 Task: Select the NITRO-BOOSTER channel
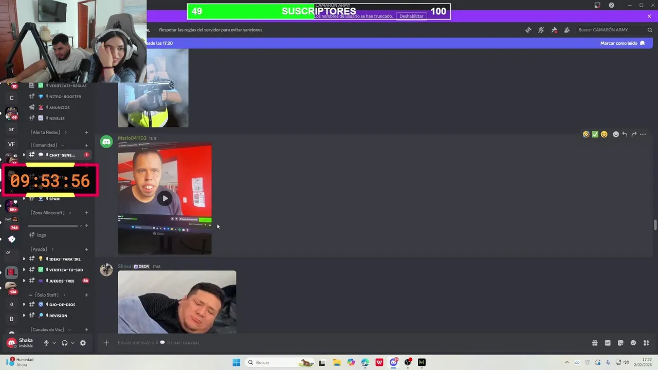[x=58, y=97]
